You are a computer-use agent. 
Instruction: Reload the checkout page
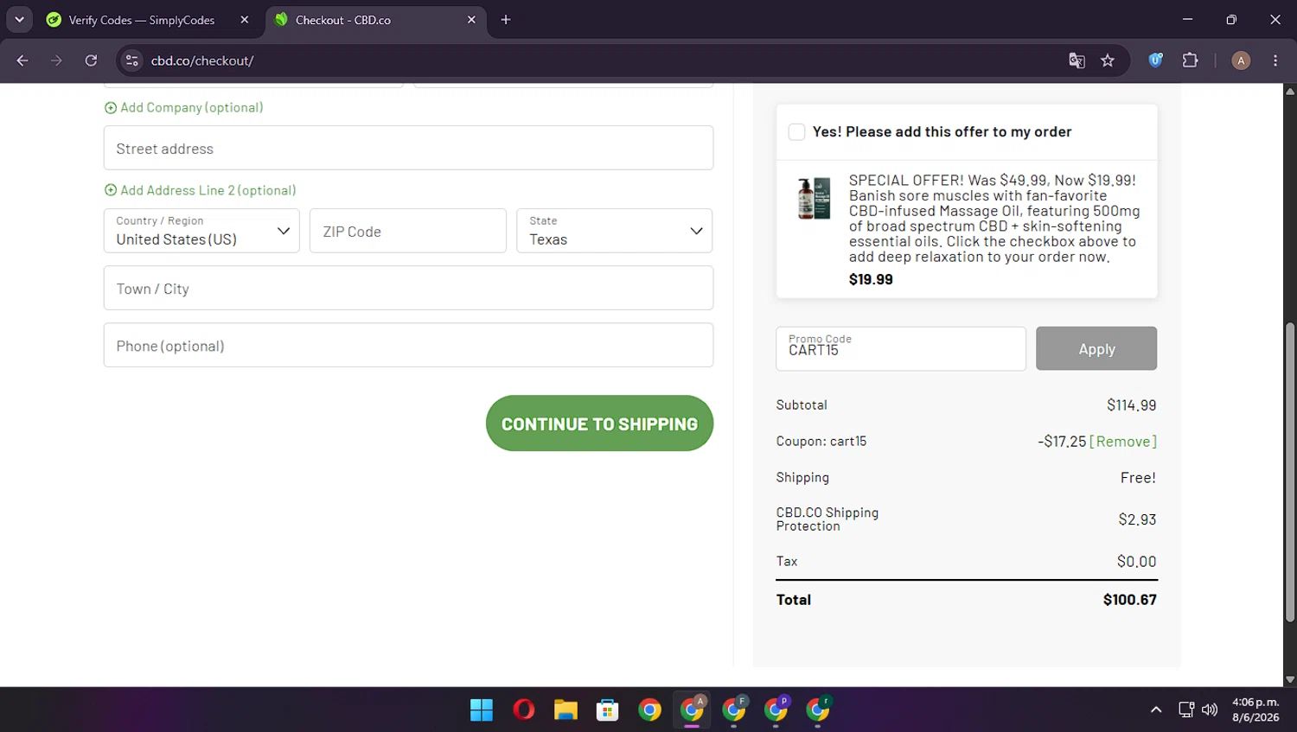[x=91, y=60]
